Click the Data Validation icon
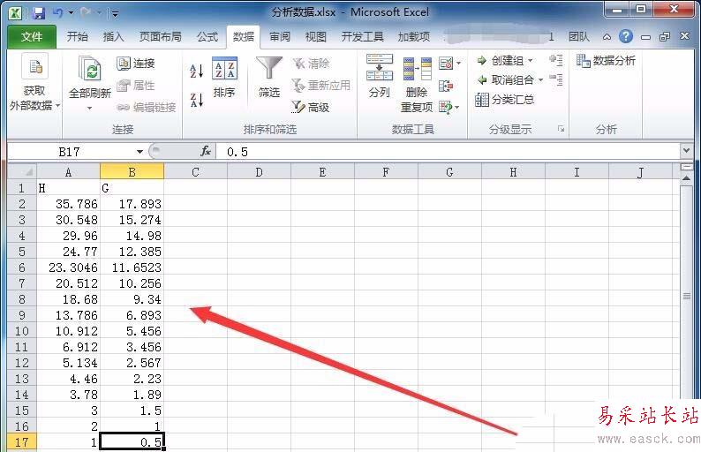 [x=445, y=64]
